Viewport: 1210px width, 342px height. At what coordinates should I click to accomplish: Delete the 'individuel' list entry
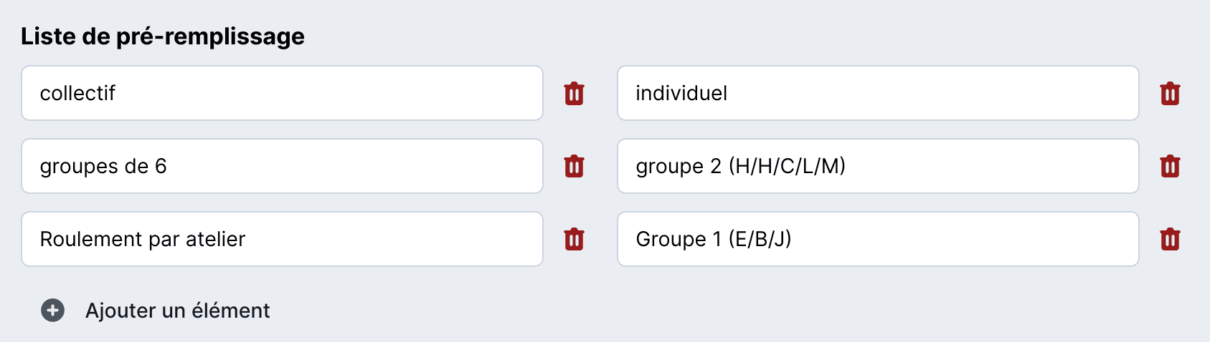[1170, 94]
